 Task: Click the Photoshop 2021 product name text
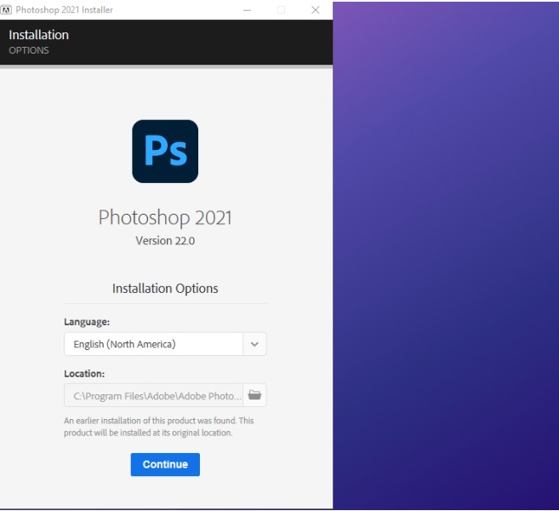[165, 217]
